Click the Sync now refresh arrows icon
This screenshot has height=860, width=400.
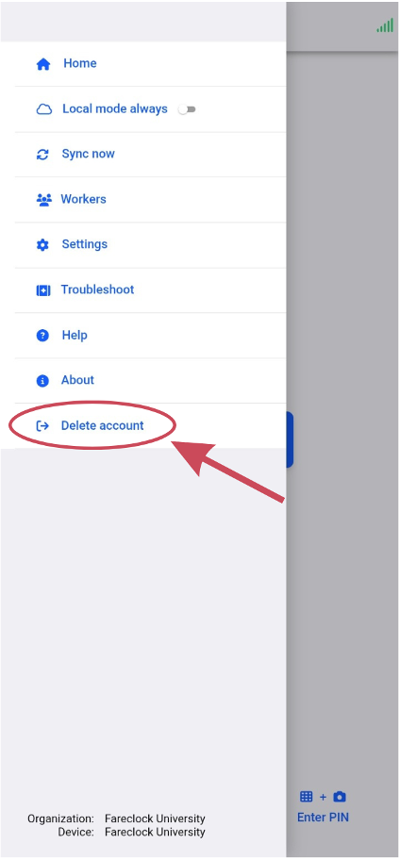42,155
